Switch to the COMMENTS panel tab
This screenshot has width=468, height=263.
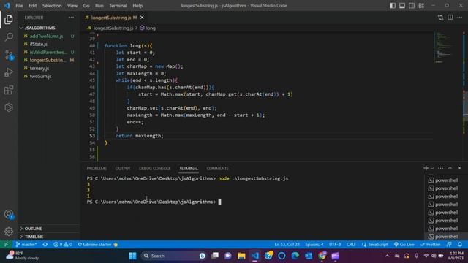coord(218,169)
